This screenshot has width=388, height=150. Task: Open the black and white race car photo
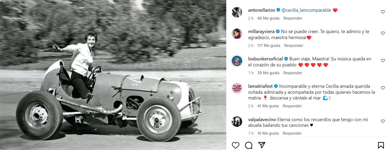[x=113, y=75]
